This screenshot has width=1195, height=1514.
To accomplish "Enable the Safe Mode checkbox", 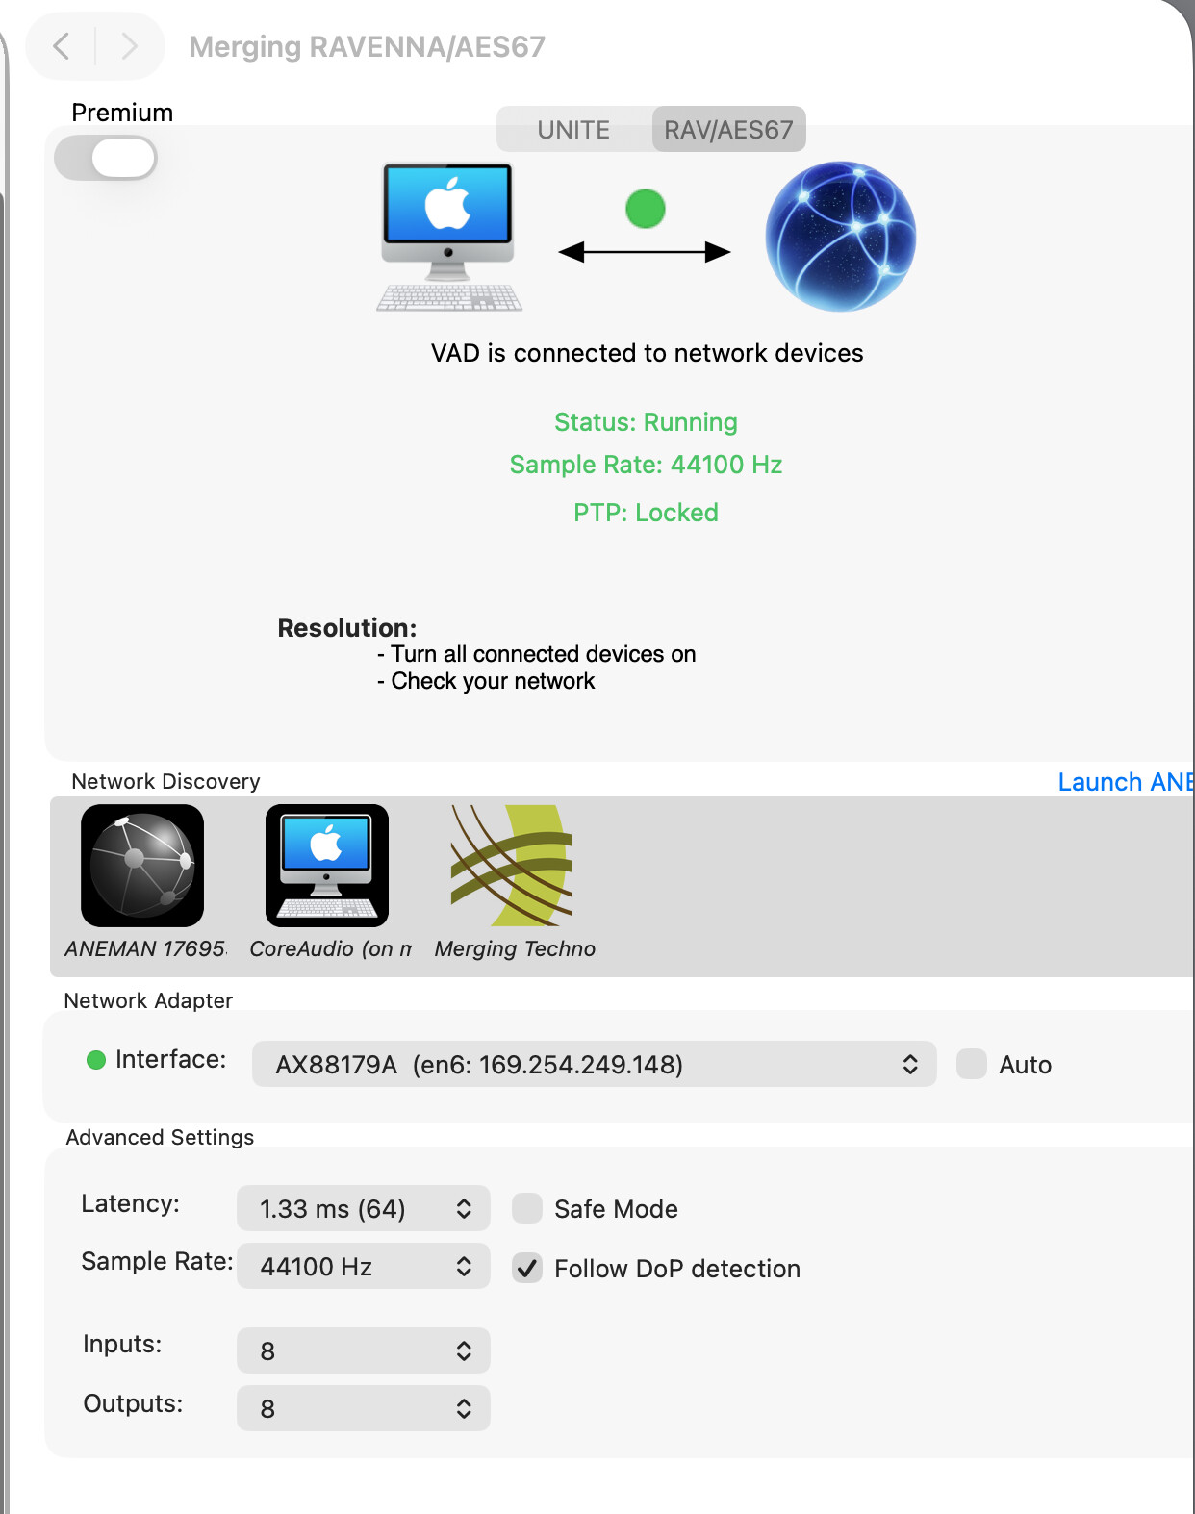I will [x=527, y=1208].
